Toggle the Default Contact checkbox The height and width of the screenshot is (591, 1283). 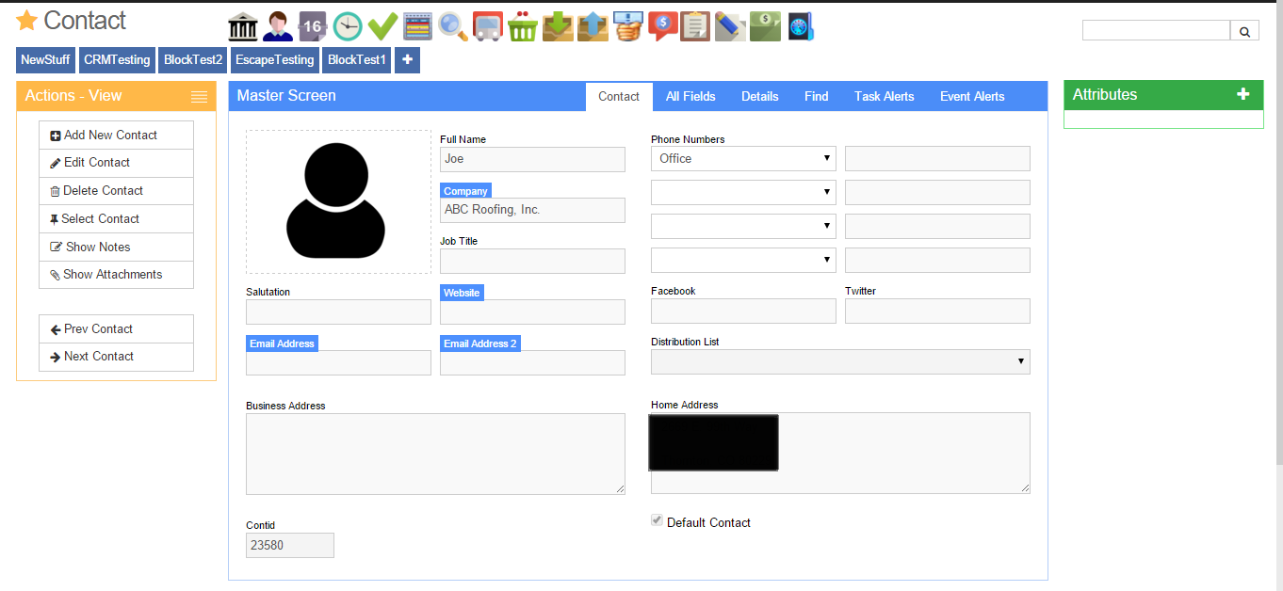tap(657, 521)
